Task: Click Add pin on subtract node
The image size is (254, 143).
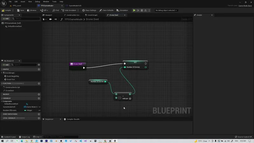Action: pos(126,99)
